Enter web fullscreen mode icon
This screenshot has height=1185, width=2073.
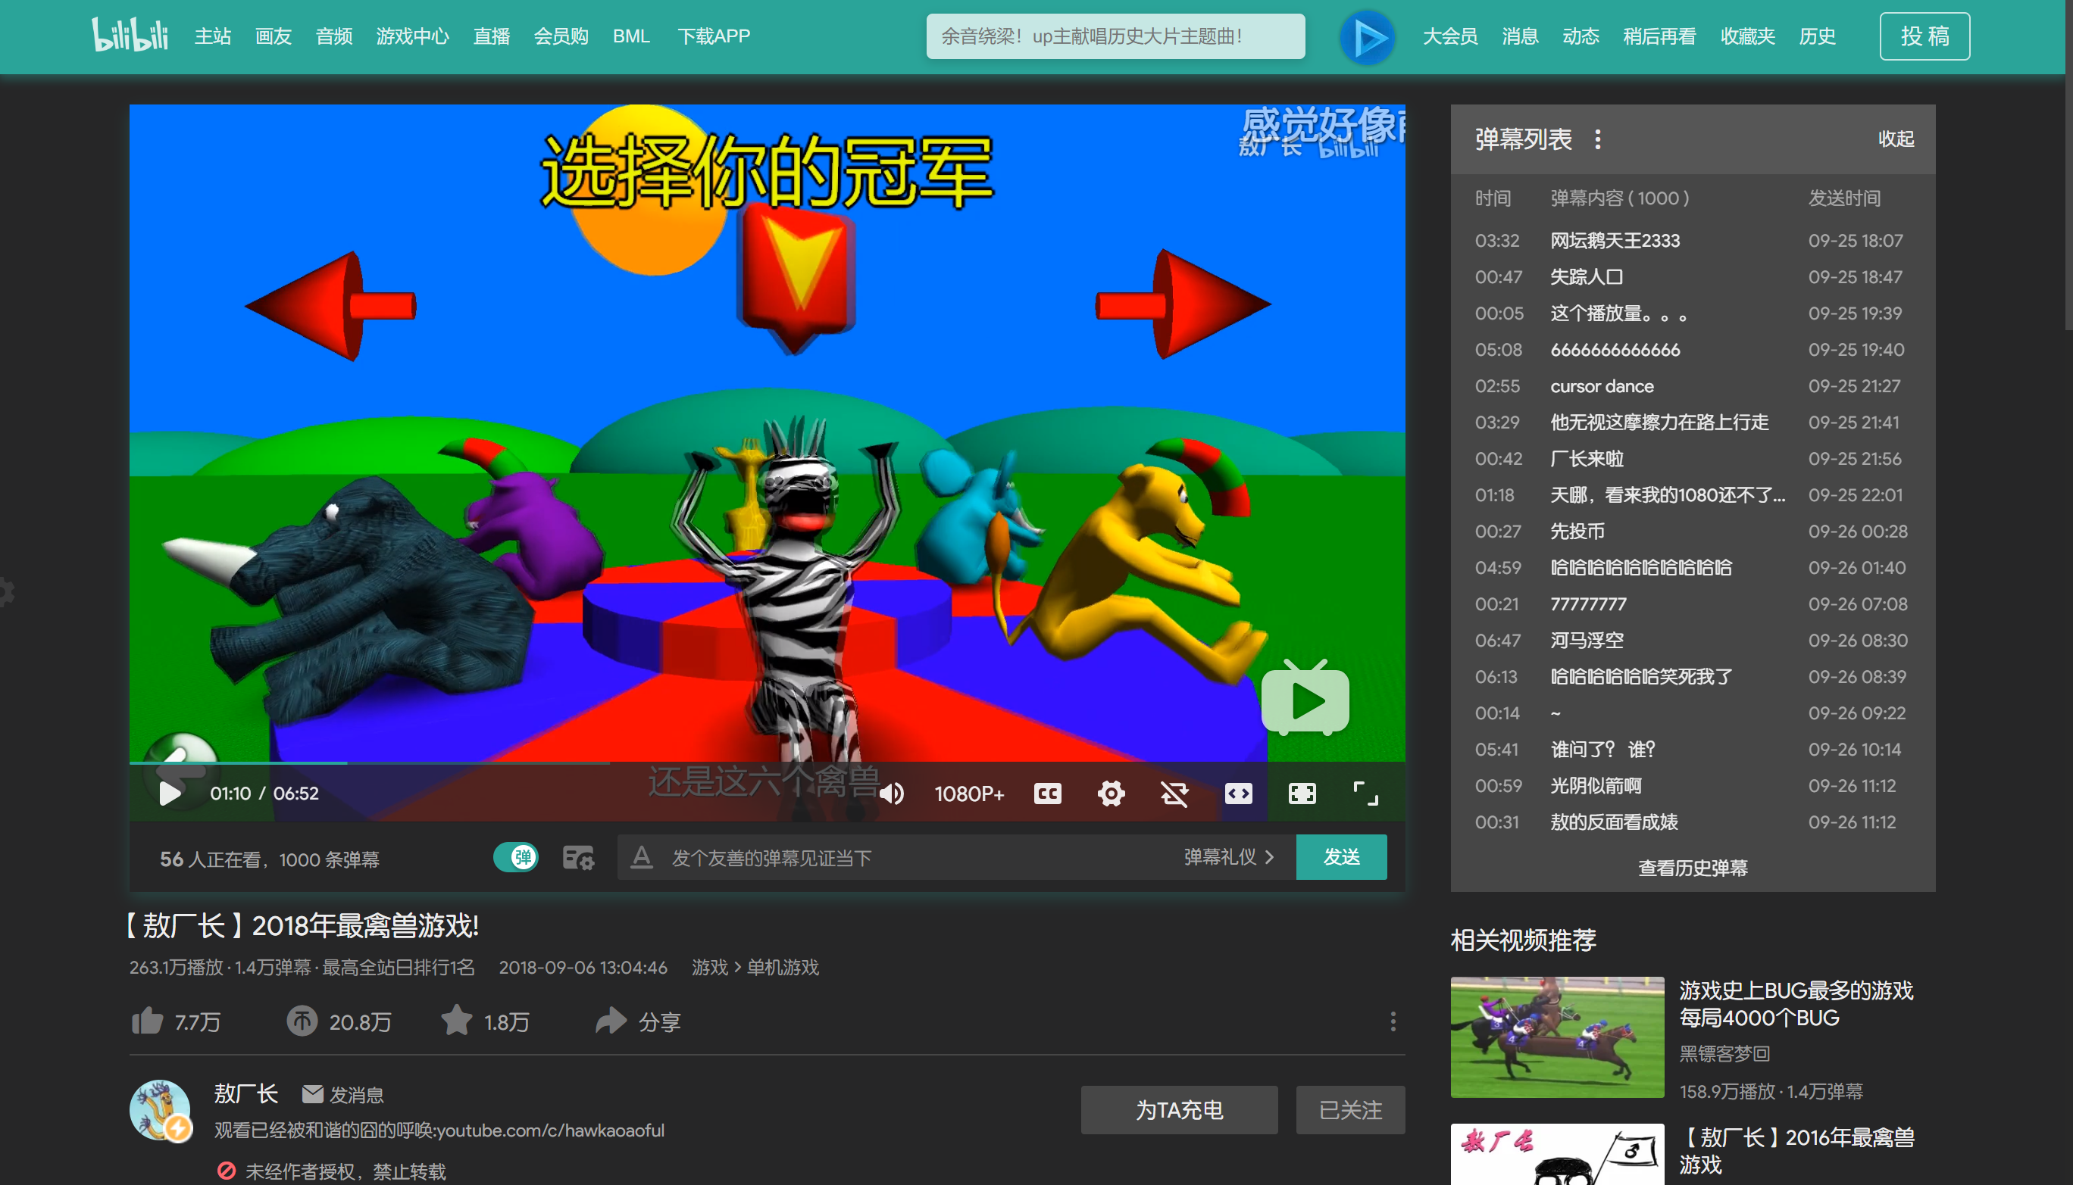pyautogui.click(x=1302, y=794)
